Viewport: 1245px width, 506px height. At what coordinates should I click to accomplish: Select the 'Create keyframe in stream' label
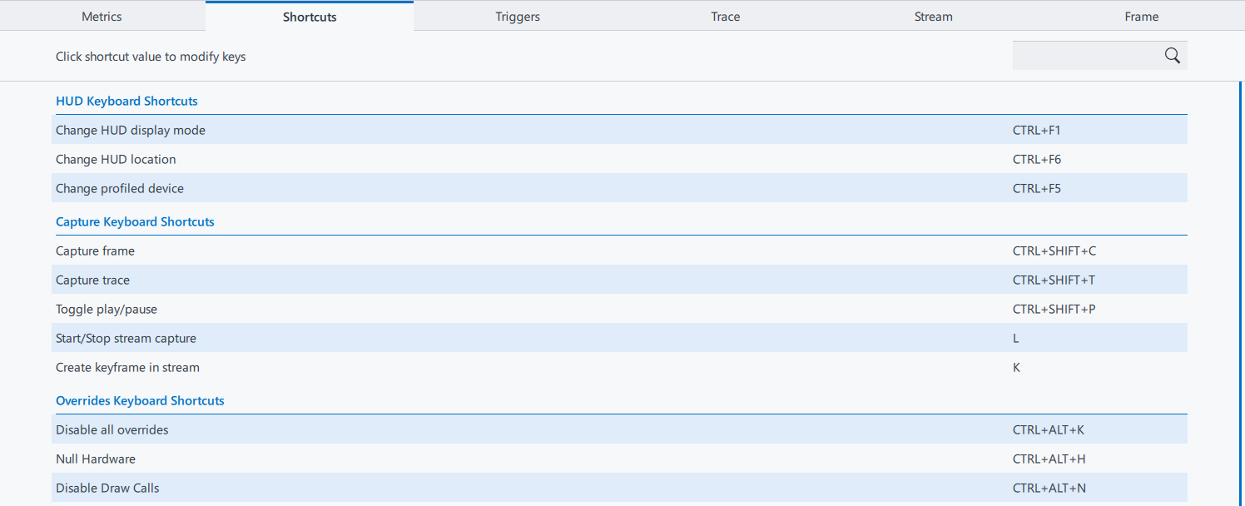click(127, 367)
